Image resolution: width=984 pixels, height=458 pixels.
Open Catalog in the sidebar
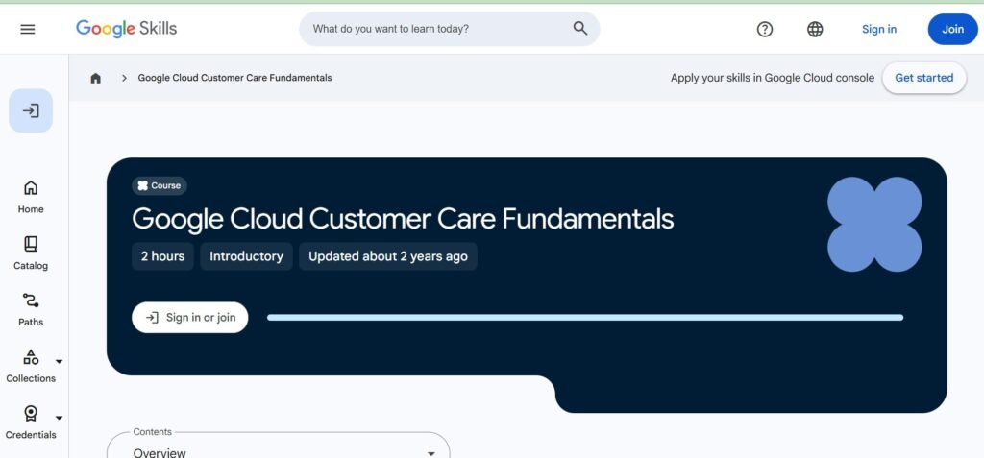tap(31, 253)
